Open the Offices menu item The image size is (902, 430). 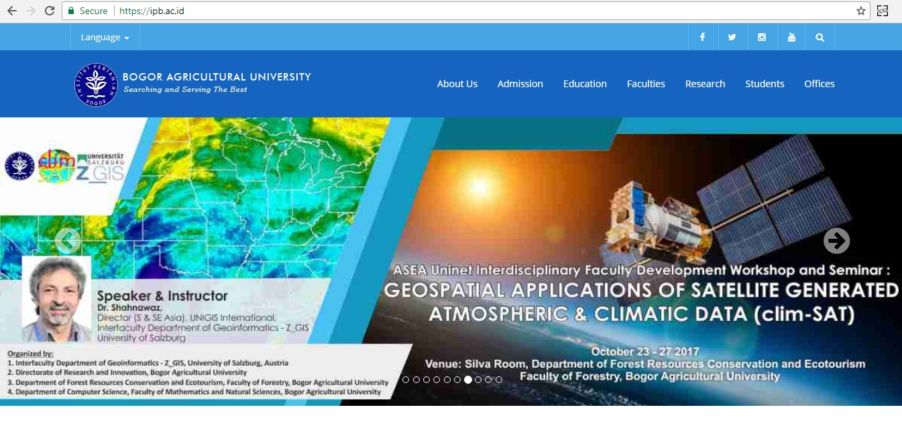click(820, 84)
